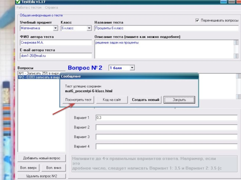The width and height of the screenshot is (241, 180).
Task: Click Удалить вопрос №2 button
Action: (42, 176)
